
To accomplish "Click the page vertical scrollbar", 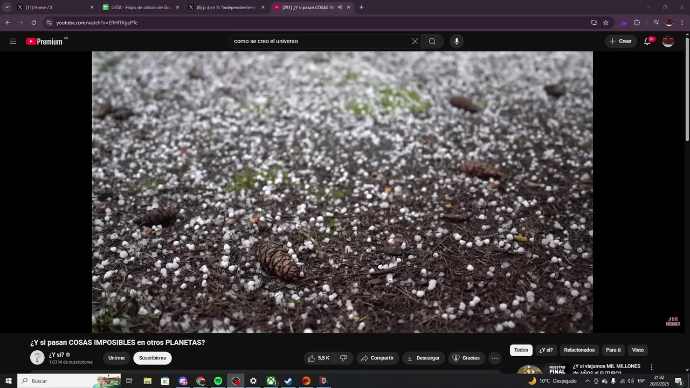I will pyautogui.click(x=687, y=89).
